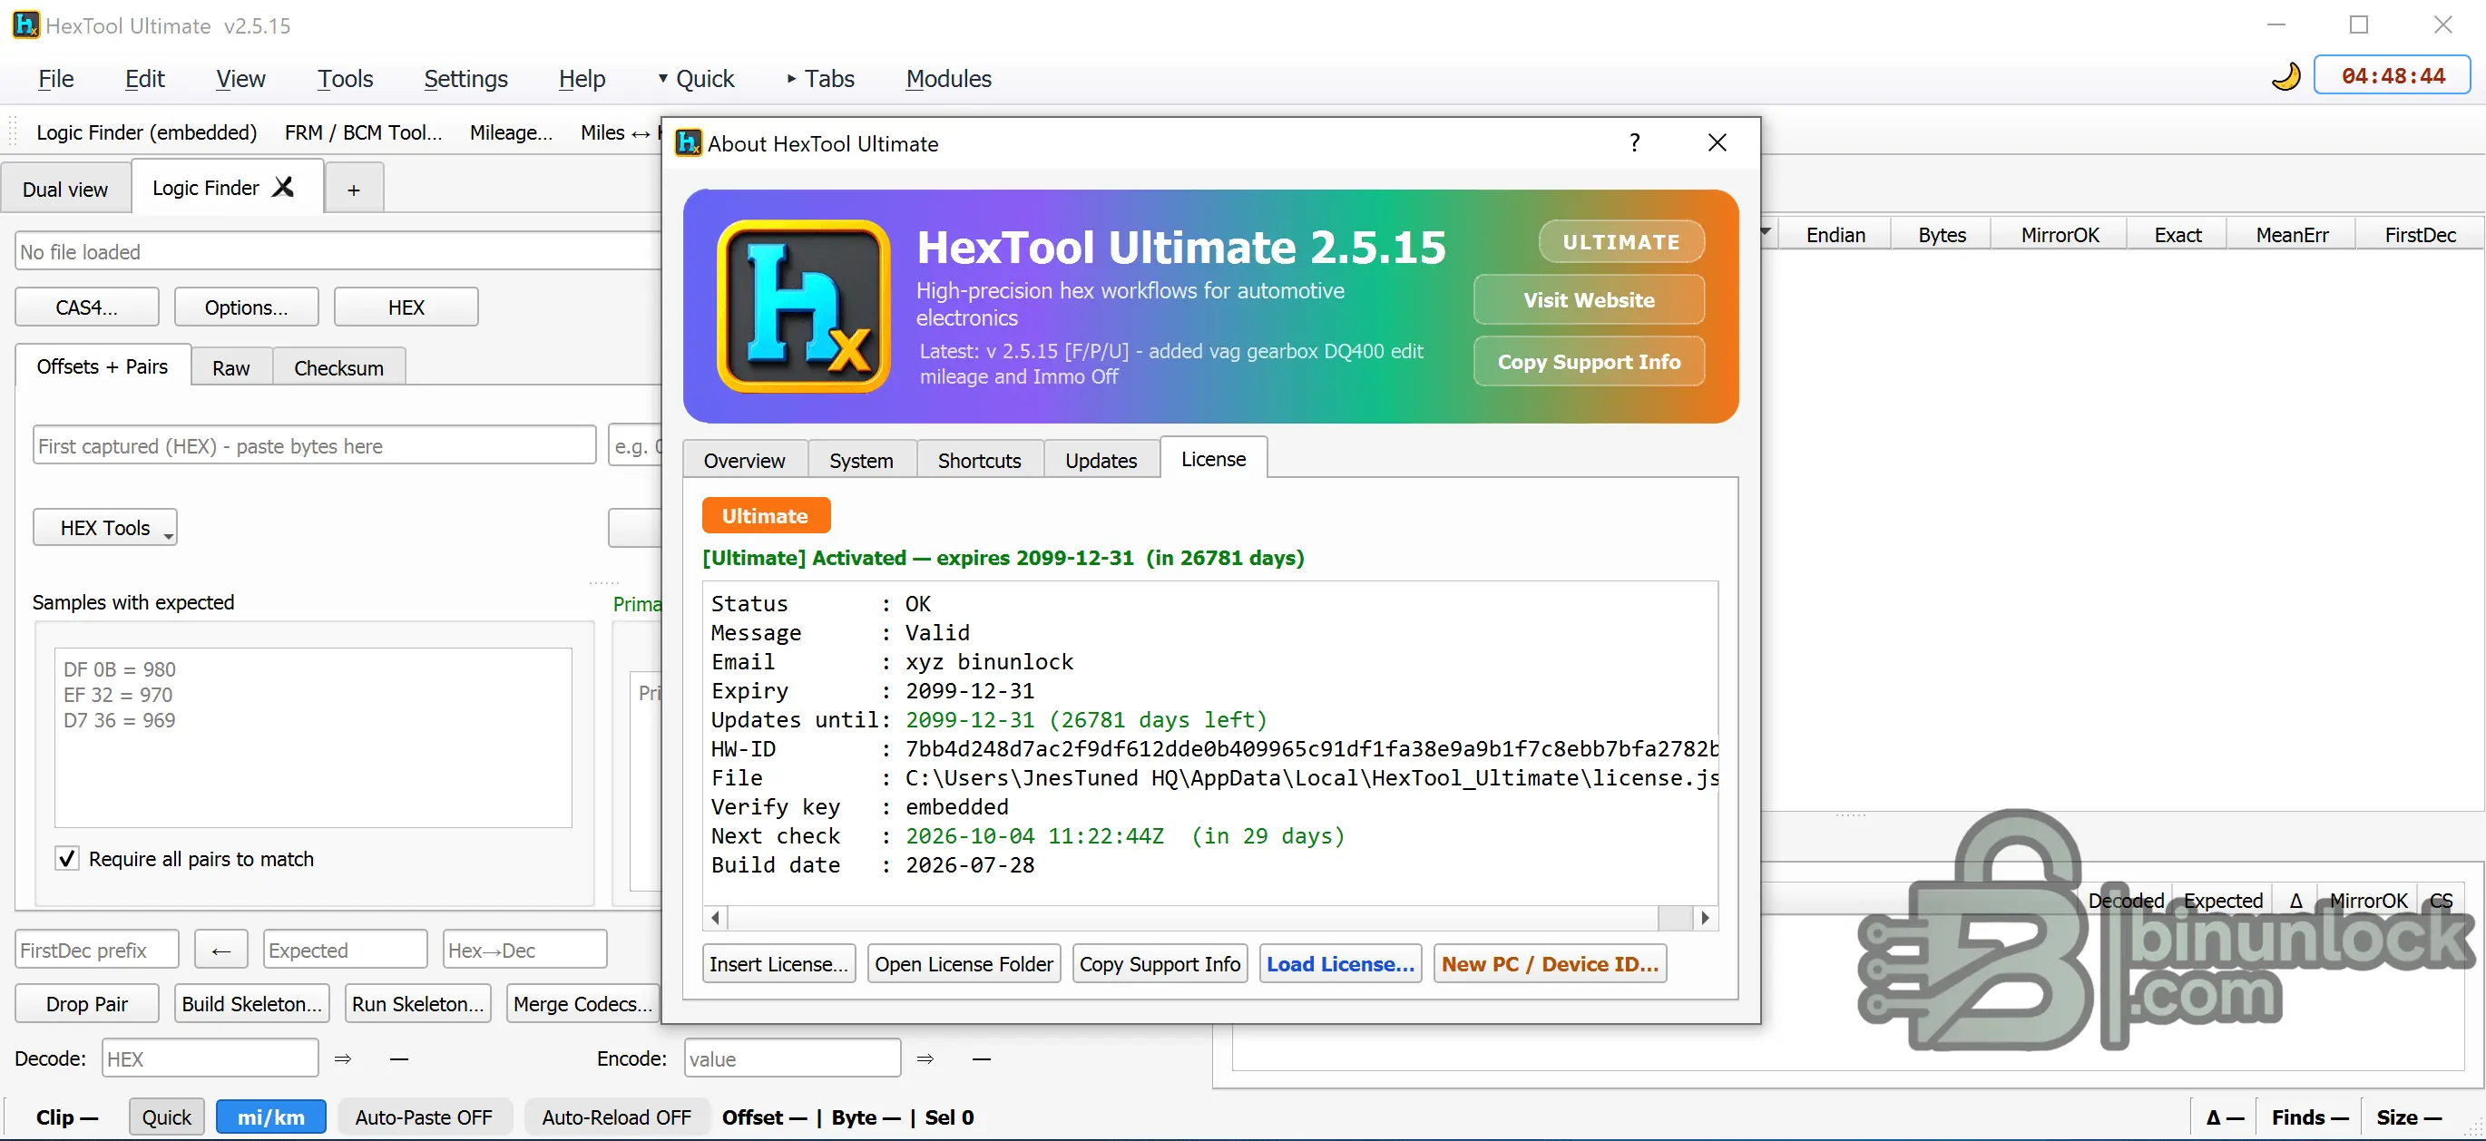Click the left arrow button beside FirstDec prefix
This screenshot has height=1141, width=2486.
pyautogui.click(x=221, y=950)
